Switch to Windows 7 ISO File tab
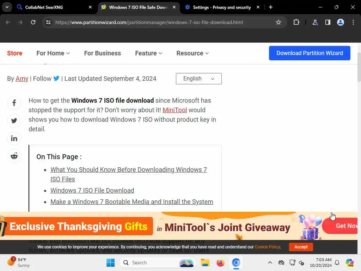 139,7
